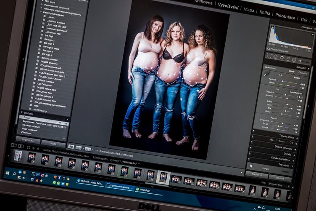Select the Spot removal tool
The image size is (316, 211).
(276, 57)
